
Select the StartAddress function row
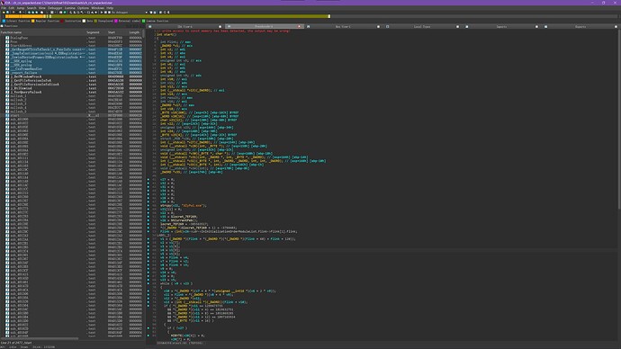pos(71,46)
